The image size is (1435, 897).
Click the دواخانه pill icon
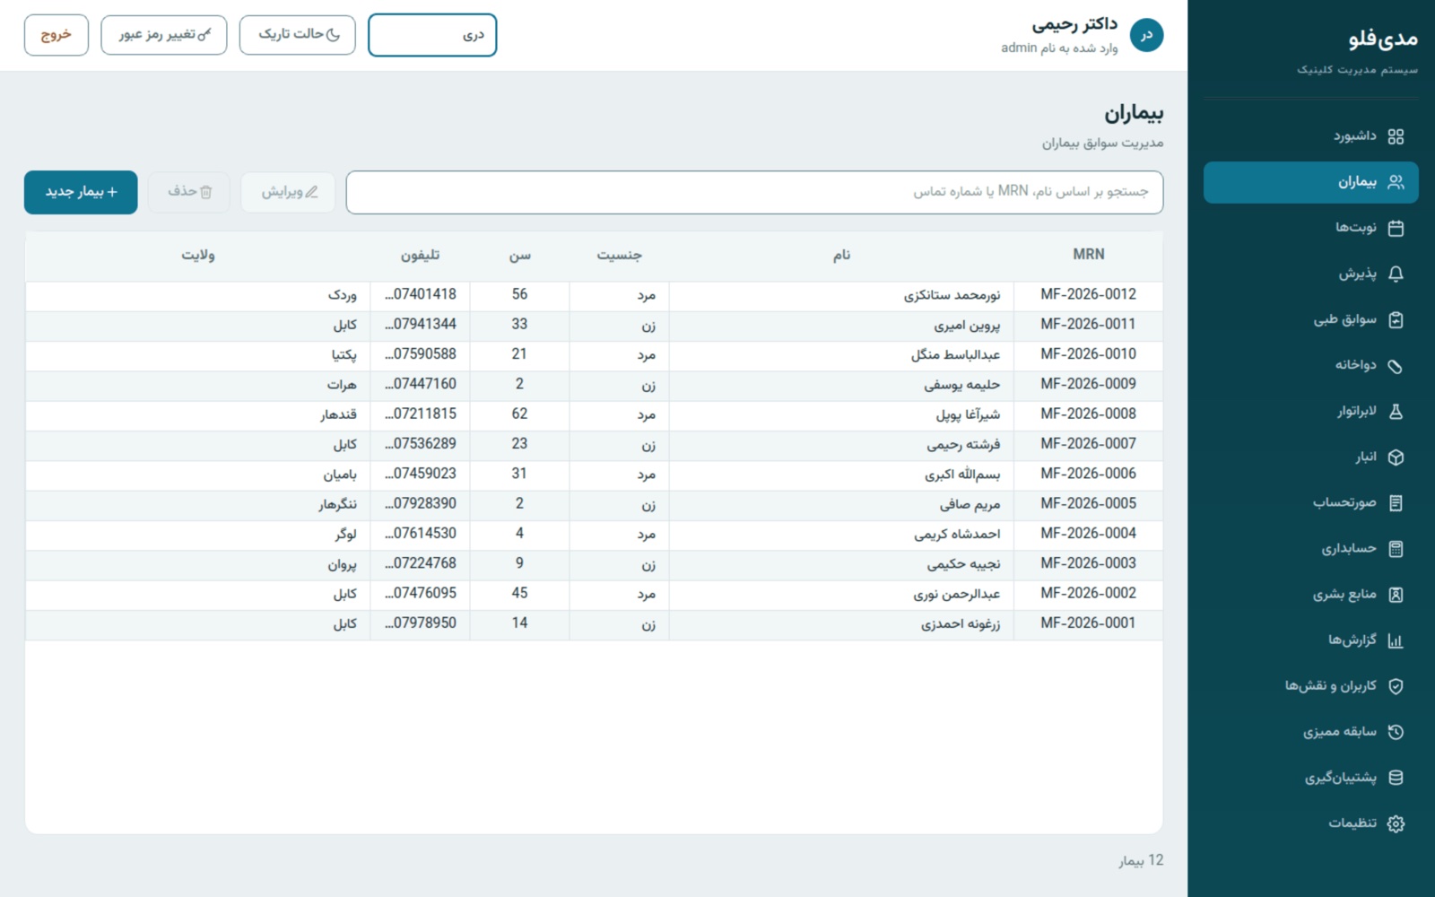[x=1396, y=365]
